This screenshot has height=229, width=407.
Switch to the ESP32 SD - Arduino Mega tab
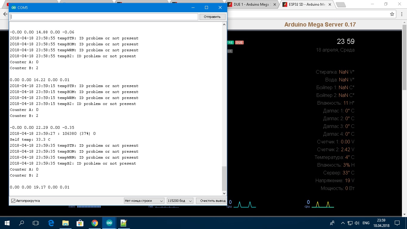[x=307, y=4]
